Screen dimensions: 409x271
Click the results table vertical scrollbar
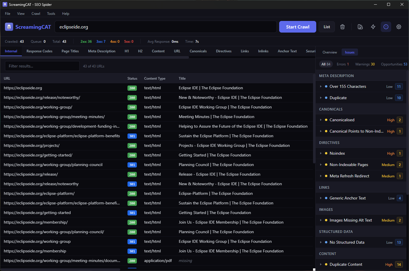click(x=314, y=118)
